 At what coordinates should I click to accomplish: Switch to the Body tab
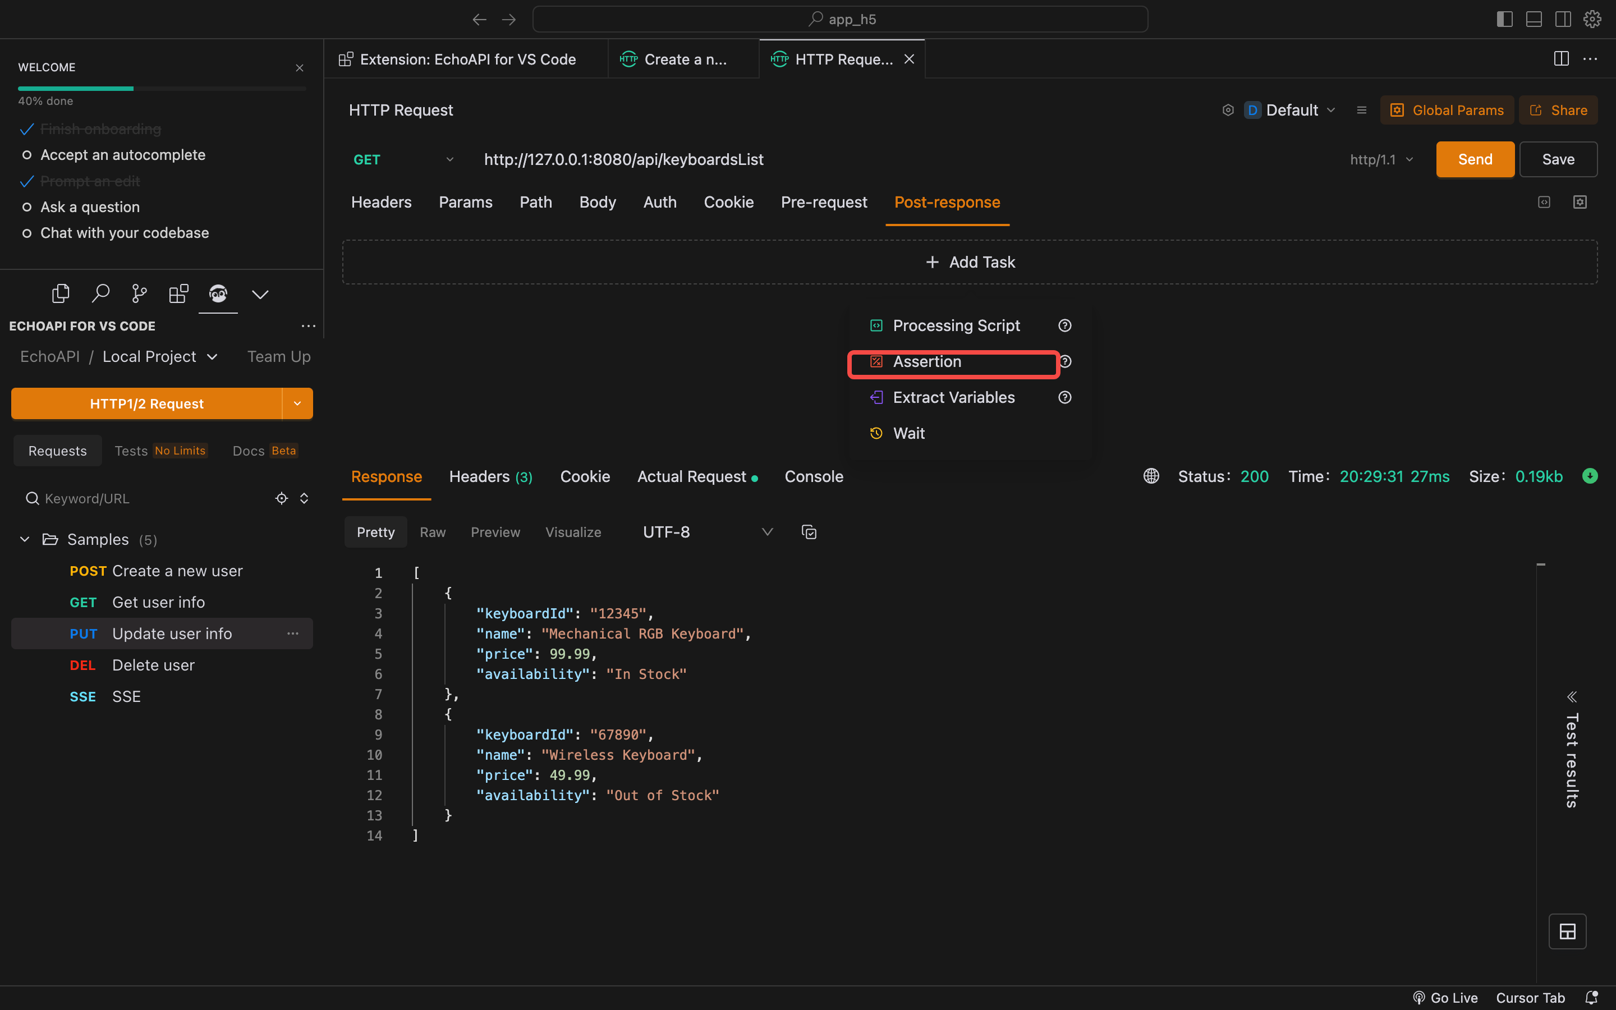pos(598,203)
